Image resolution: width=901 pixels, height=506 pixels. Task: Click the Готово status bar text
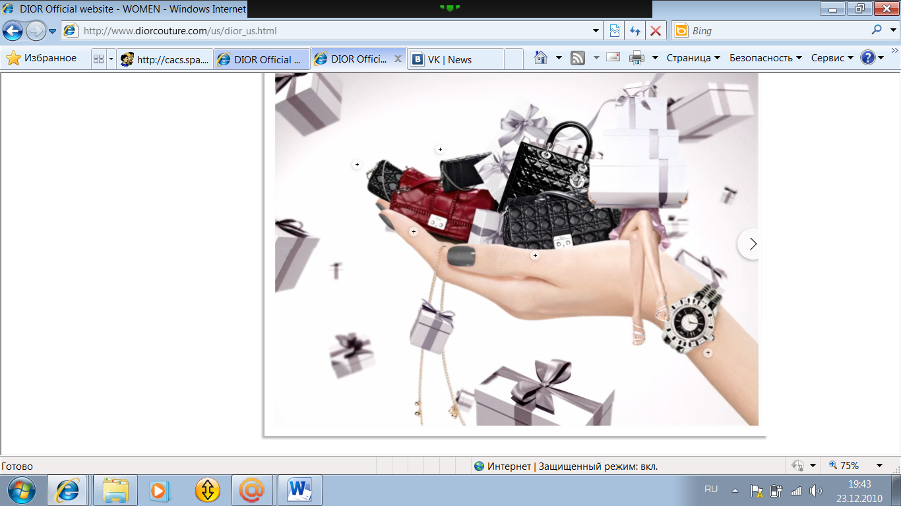click(18, 466)
